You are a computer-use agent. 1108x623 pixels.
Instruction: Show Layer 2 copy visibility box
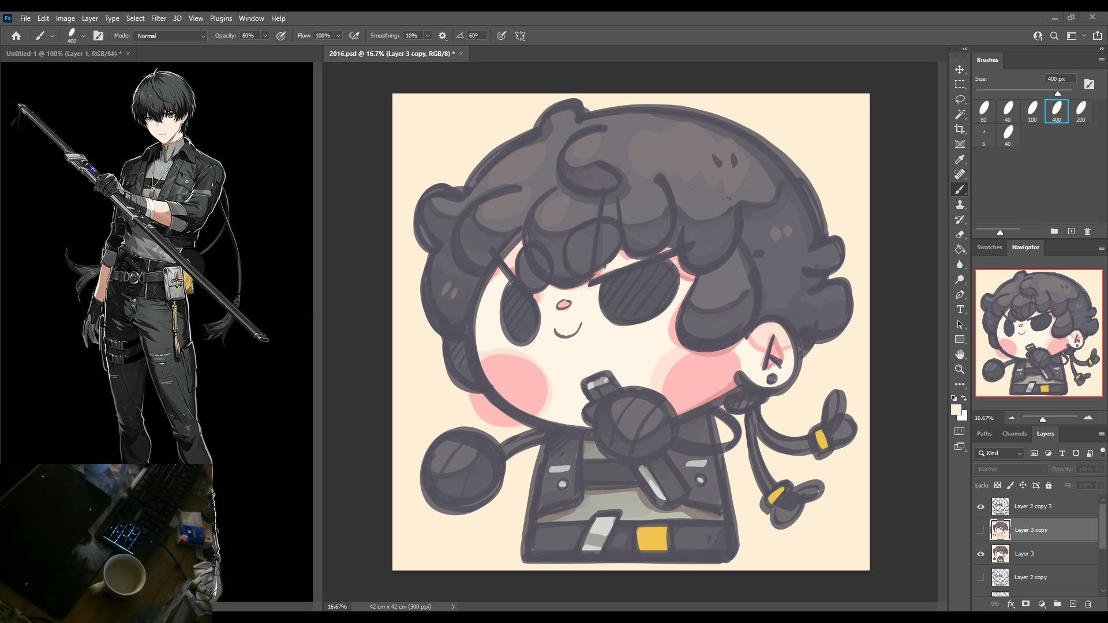pyautogui.click(x=980, y=577)
